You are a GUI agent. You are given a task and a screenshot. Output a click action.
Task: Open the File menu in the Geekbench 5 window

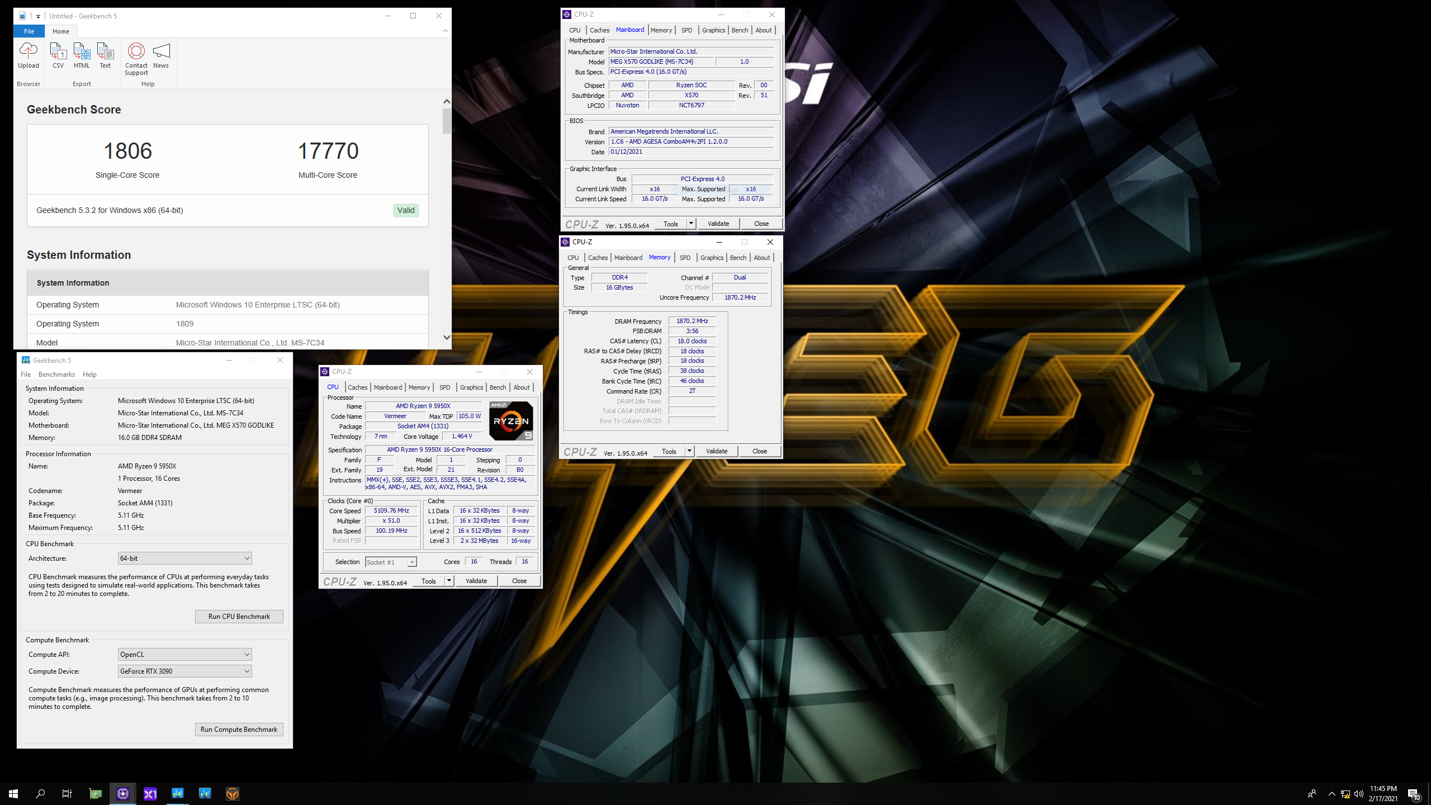(26, 375)
